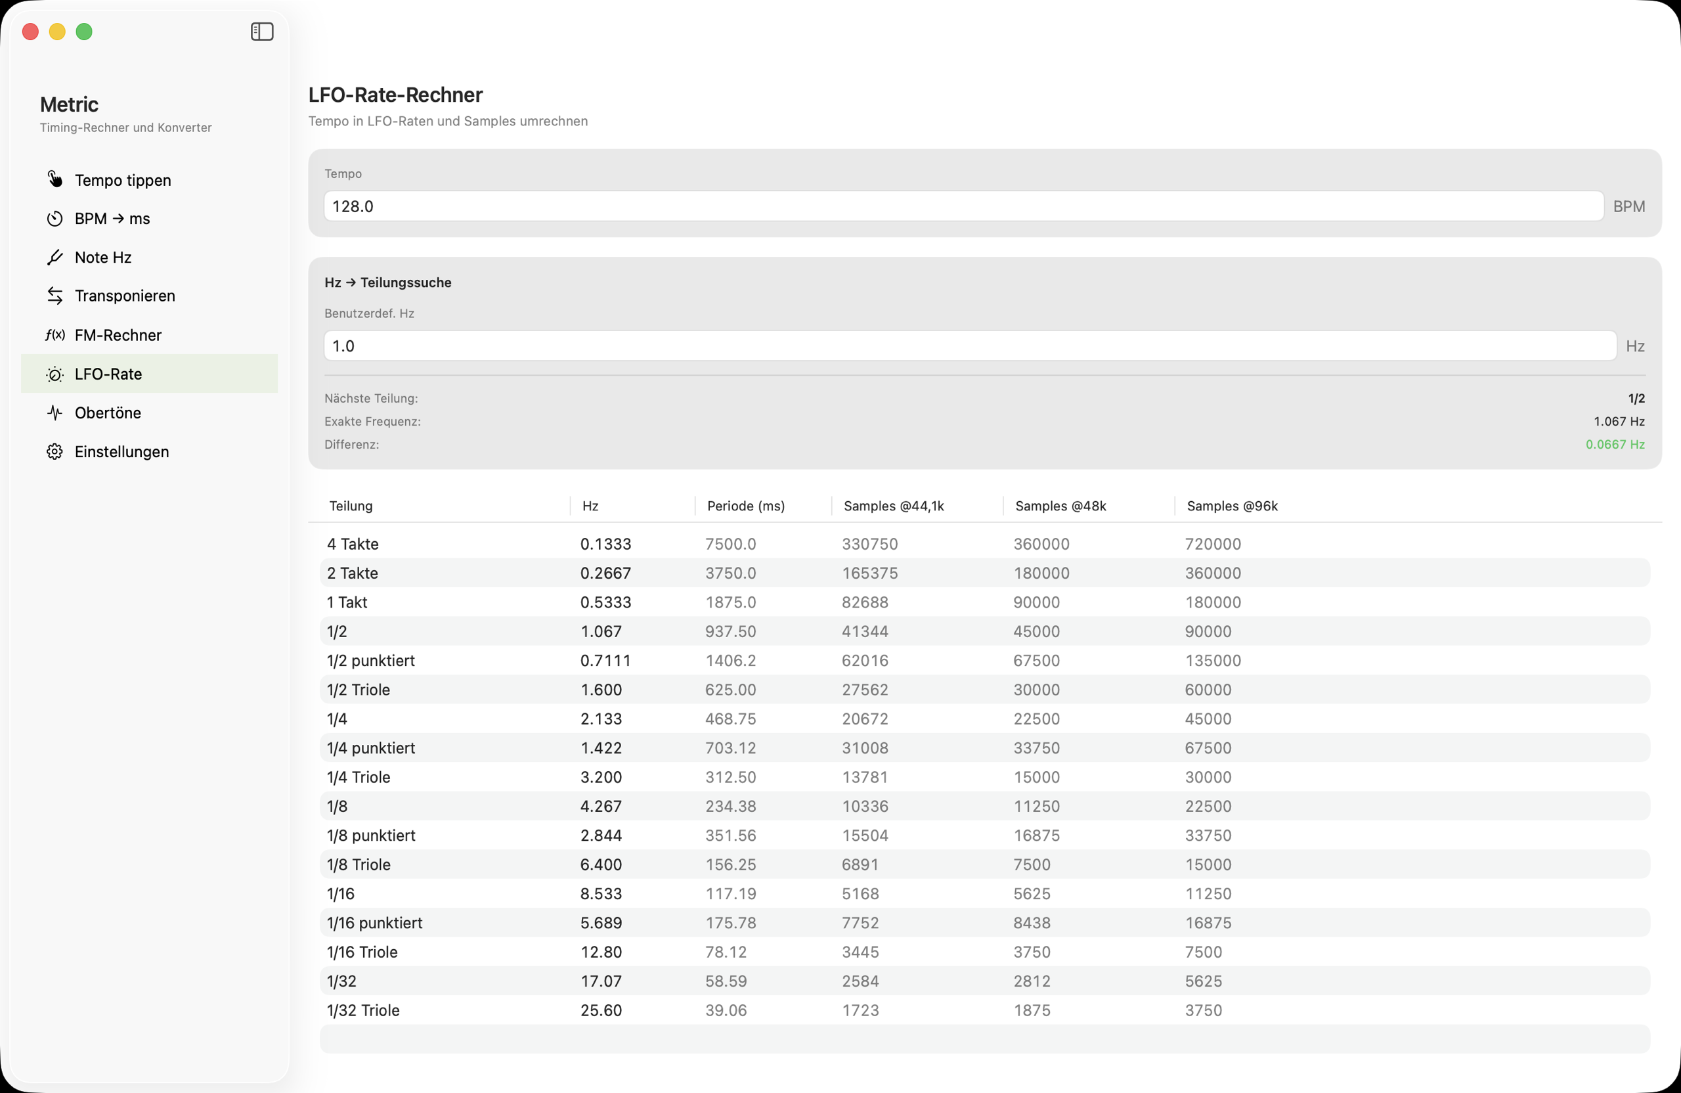Click the LFO dial icon next to LFO-Rate
This screenshot has width=1681, height=1093.
[55, 374]
